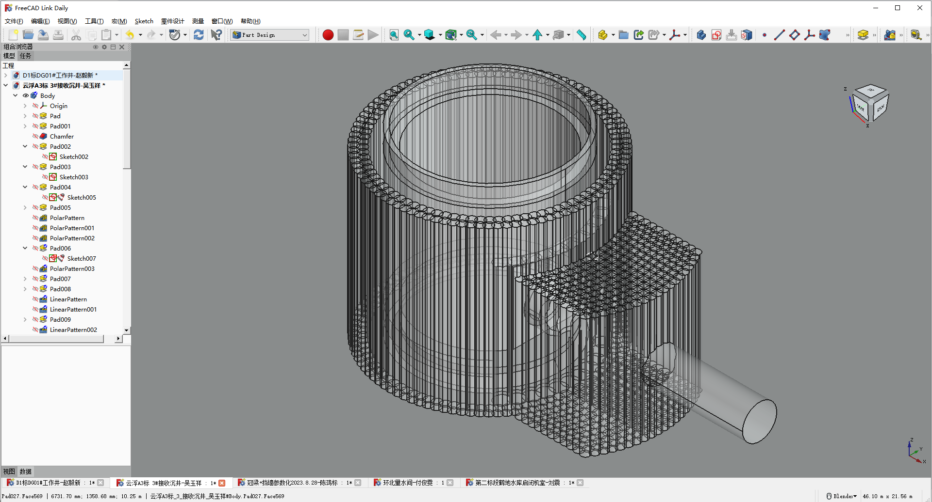Click the Create Sketch icon
The image size is (932, 502).
tap(716, 35)
